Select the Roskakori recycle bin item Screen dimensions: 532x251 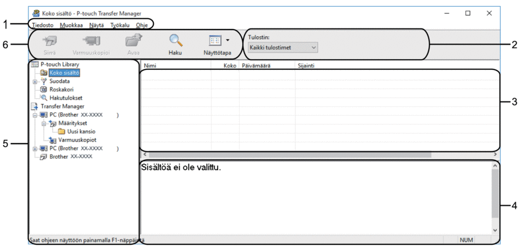(61, 89)
